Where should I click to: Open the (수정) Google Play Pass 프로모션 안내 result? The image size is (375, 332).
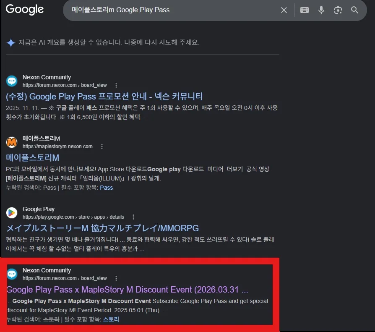(104, 97)
